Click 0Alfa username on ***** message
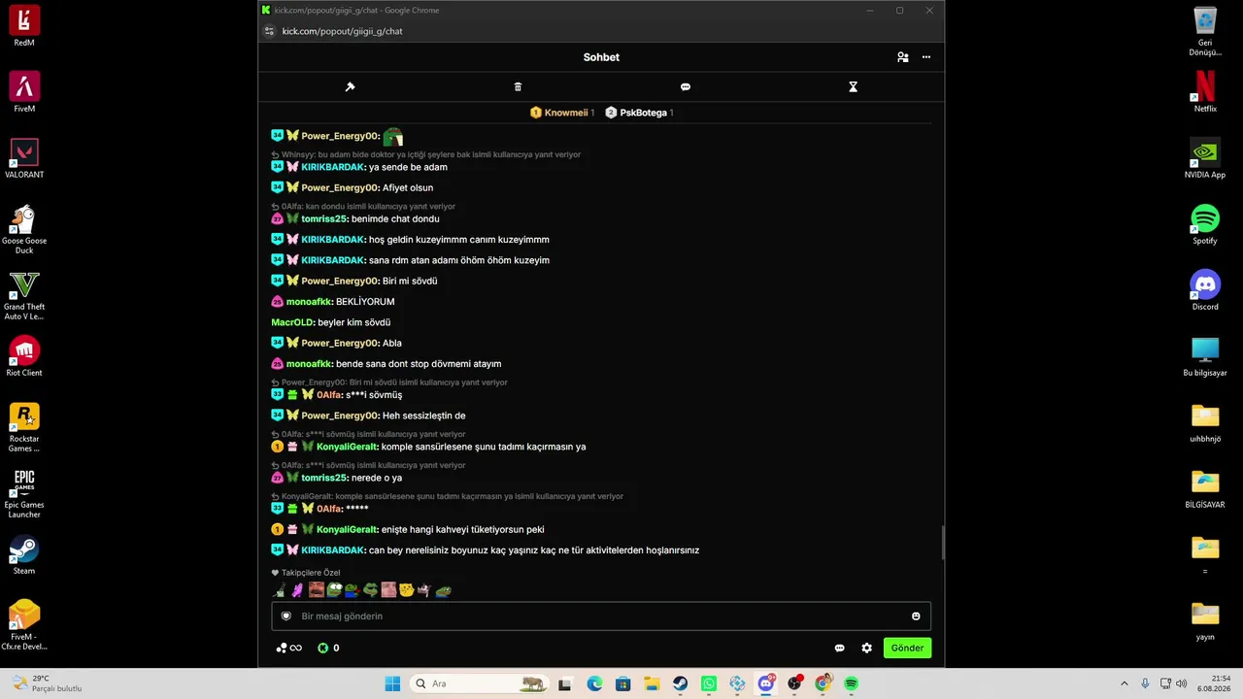Screen dimensions: 1243x699 click(x=329, y=509)
